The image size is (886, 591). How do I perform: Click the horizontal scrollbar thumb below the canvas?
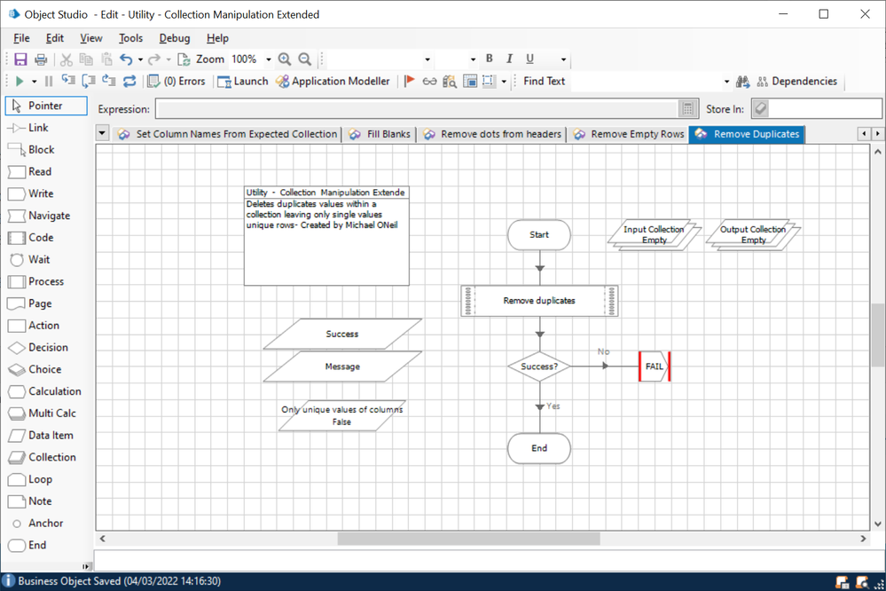tap(468, 539)
